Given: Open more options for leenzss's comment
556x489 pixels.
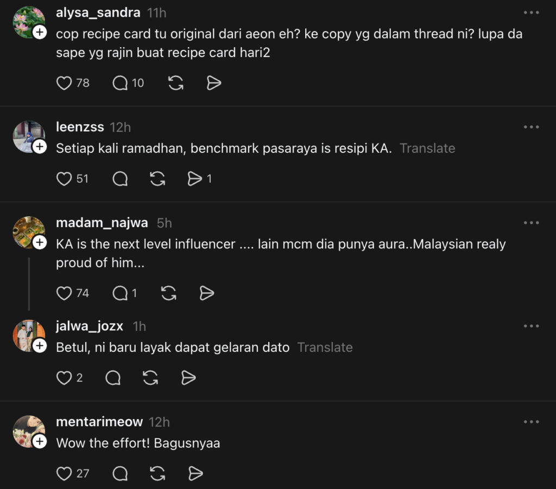Looking at the screenshot, I should pyautogui.click(x=531, y=127).
